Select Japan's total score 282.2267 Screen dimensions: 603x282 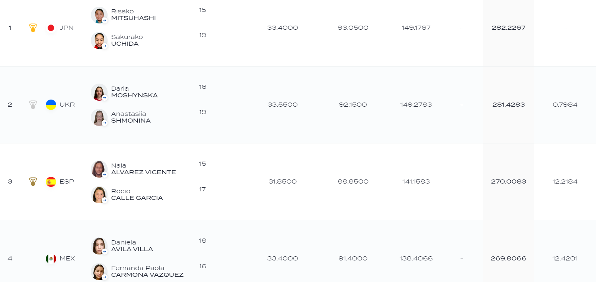(508, 28)
